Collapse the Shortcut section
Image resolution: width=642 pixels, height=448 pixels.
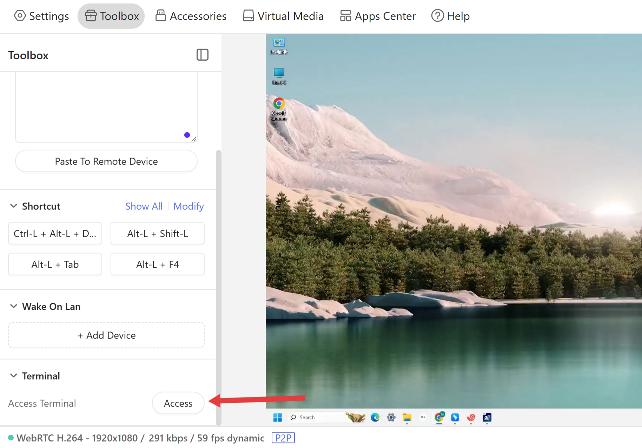pyautogui.click(x=14, y=206)
